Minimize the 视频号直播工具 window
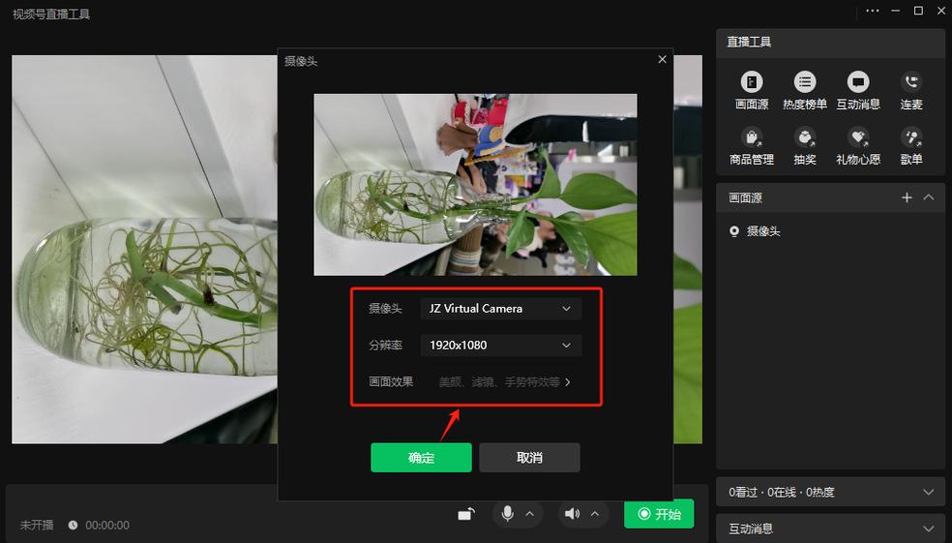This screenshot has height=543, width=952. 896,11
